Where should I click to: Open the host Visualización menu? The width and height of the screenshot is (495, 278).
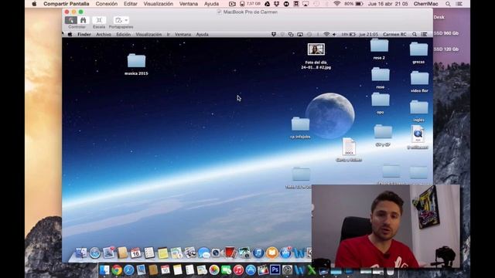point(158,4)
